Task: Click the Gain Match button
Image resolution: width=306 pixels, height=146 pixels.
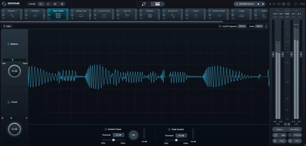Action: (294, 129)
